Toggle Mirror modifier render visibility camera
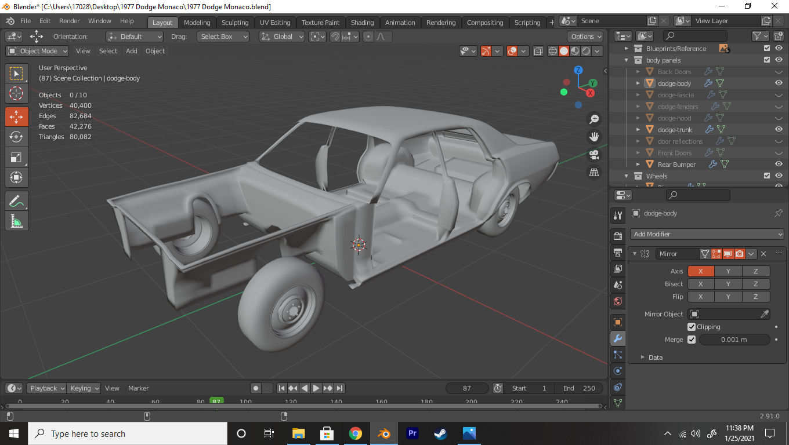Screen dimensions: 789x445 pos(740,254)
